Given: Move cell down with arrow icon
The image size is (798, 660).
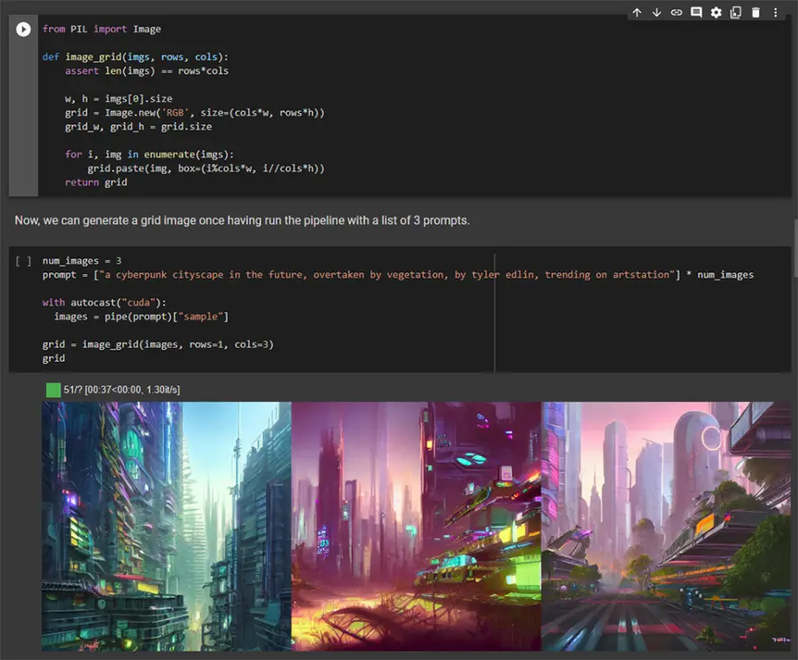Looking at the screenshot, I should pos(657,12).
